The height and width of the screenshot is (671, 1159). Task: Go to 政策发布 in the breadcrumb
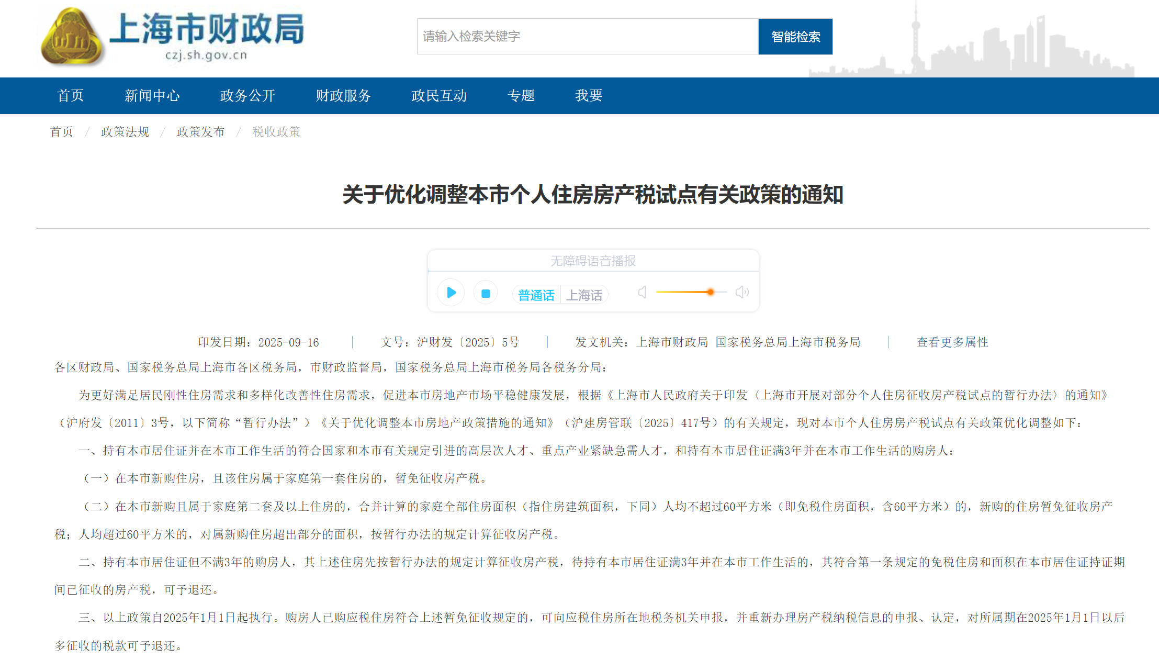[201, 132]
